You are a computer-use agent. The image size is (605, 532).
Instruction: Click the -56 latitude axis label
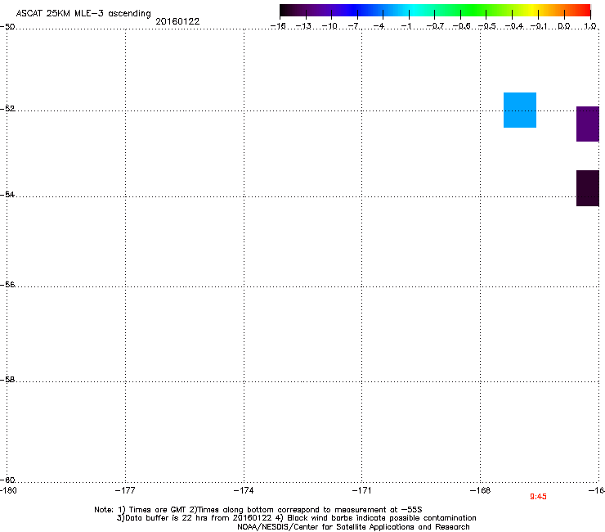click(7, 284)
